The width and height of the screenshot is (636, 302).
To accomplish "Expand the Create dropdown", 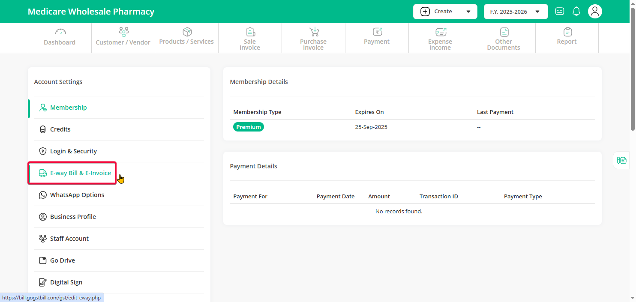I will [445, 12].
